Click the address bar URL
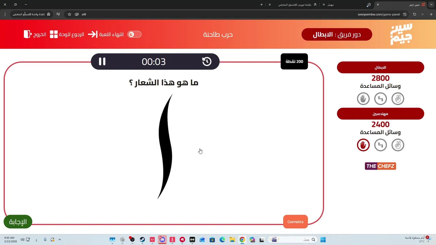This screenshot has height=245, width=436. point(379,14)
